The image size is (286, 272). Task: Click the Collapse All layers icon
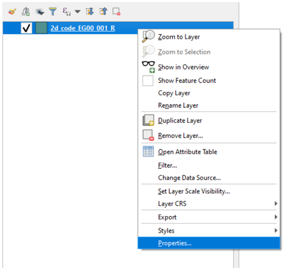click(x=103, y=11)
